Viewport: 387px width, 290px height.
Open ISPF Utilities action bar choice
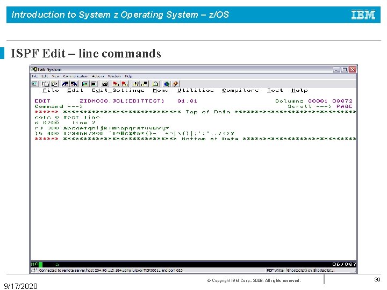[x=196, y=90]
